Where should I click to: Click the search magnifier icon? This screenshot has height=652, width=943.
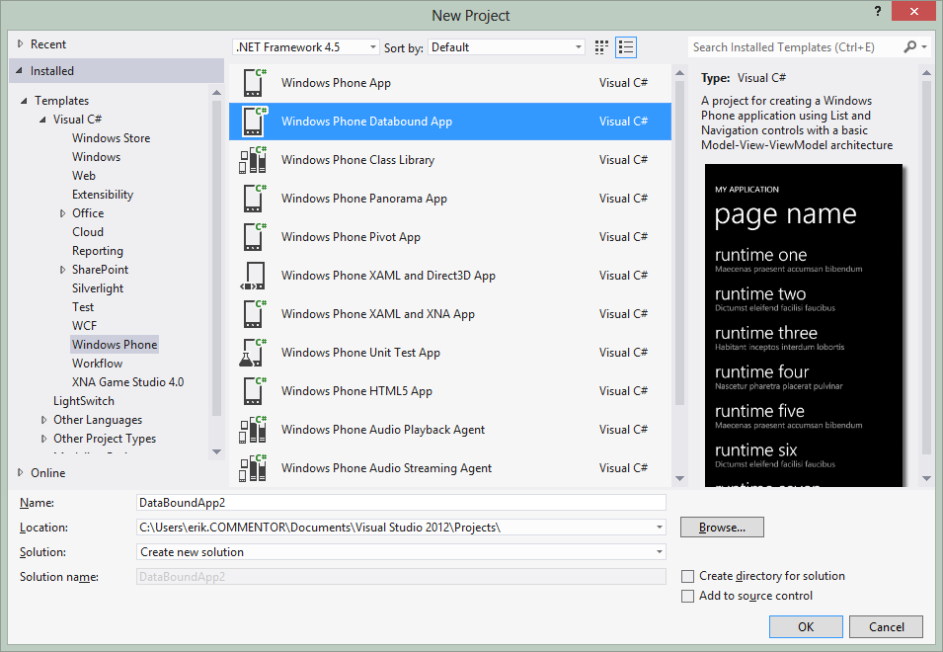coord(910,47)
